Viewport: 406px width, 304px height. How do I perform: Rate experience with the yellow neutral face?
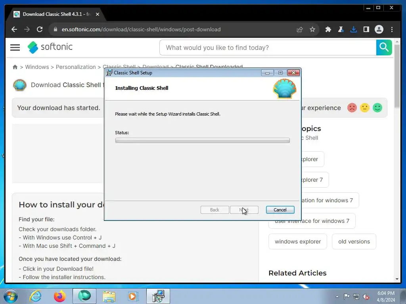coord(365,108)
